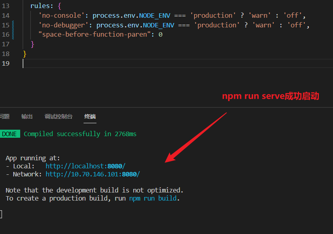
Task: Click NODE_ENV on the no-console line
Action: pos(155,15)
